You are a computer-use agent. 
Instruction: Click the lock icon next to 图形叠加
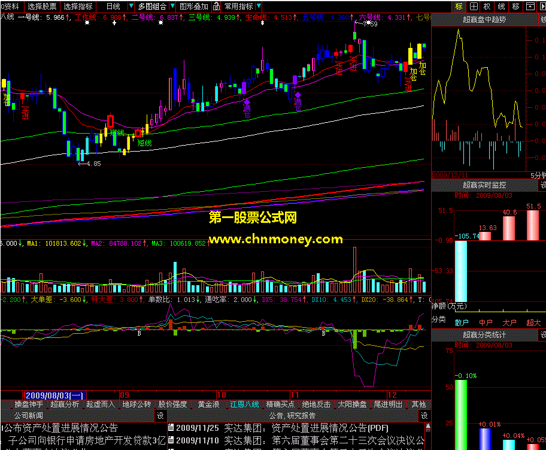tap(216, 6)
